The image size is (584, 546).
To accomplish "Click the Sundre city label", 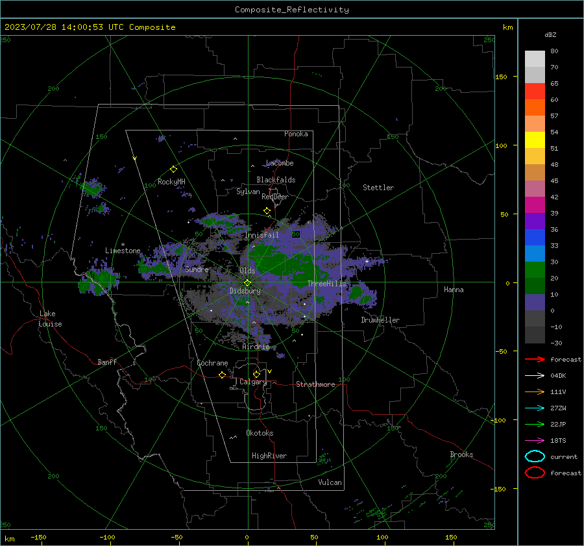I will click(x=197, y=269).
